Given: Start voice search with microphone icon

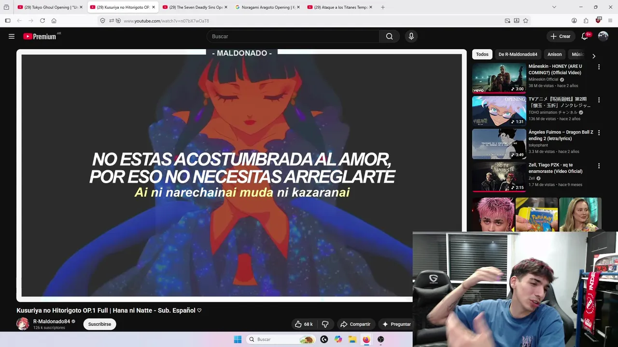Looking at the screenshot, I should point(411,36).
